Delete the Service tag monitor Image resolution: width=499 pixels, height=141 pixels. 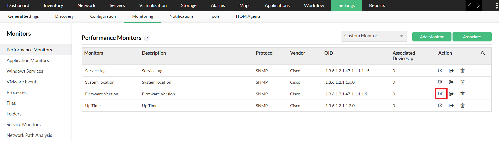(462, 71)
